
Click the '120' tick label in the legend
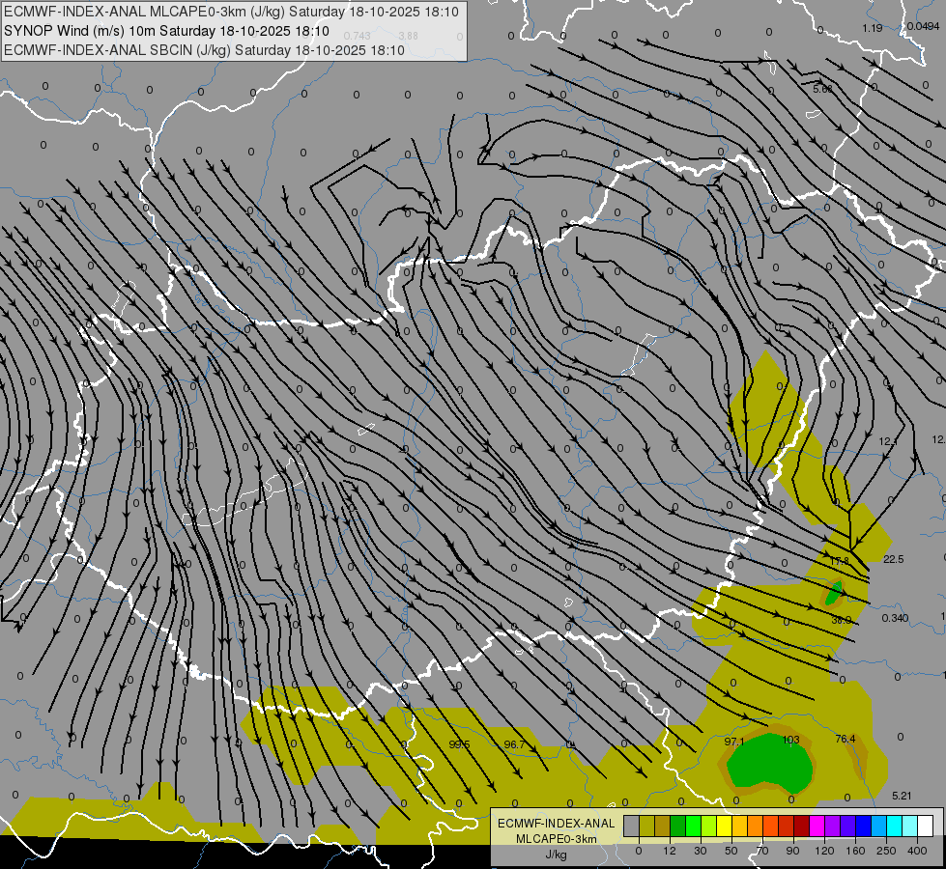click(x=824, y=851)
